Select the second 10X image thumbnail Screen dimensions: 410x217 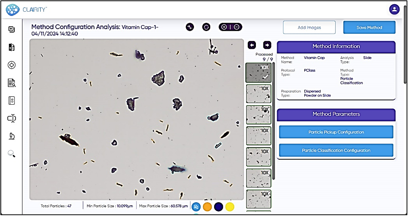258,94
